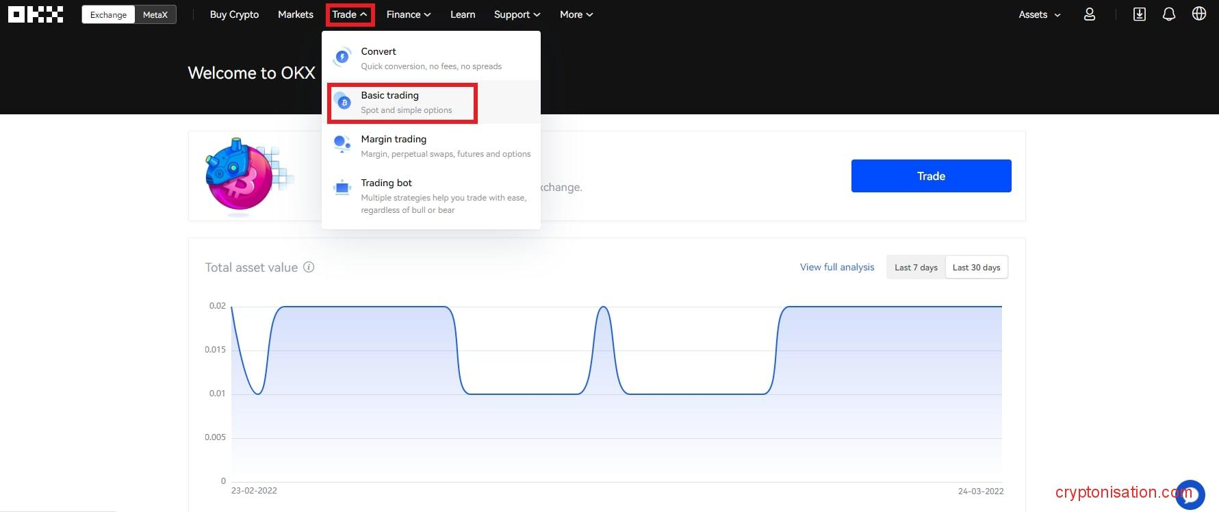Click the globe language icon
1219x512 pixels.
pos(1199,14)
